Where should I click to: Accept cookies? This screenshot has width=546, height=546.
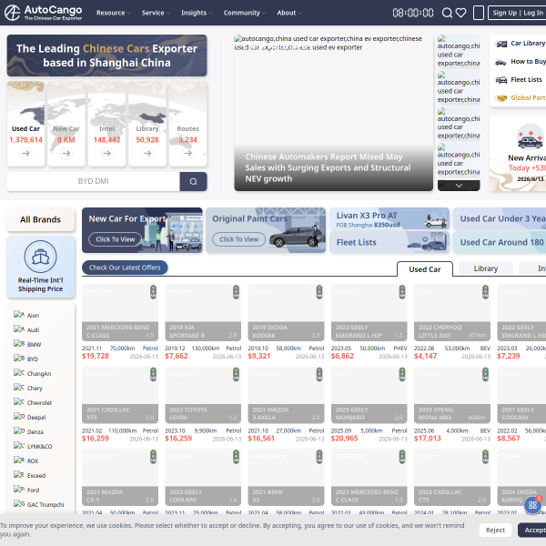532,530
